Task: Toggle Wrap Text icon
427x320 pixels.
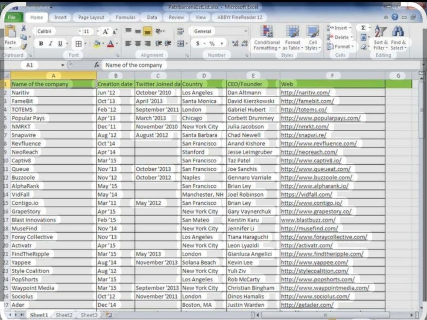Action: pos(180,31)
